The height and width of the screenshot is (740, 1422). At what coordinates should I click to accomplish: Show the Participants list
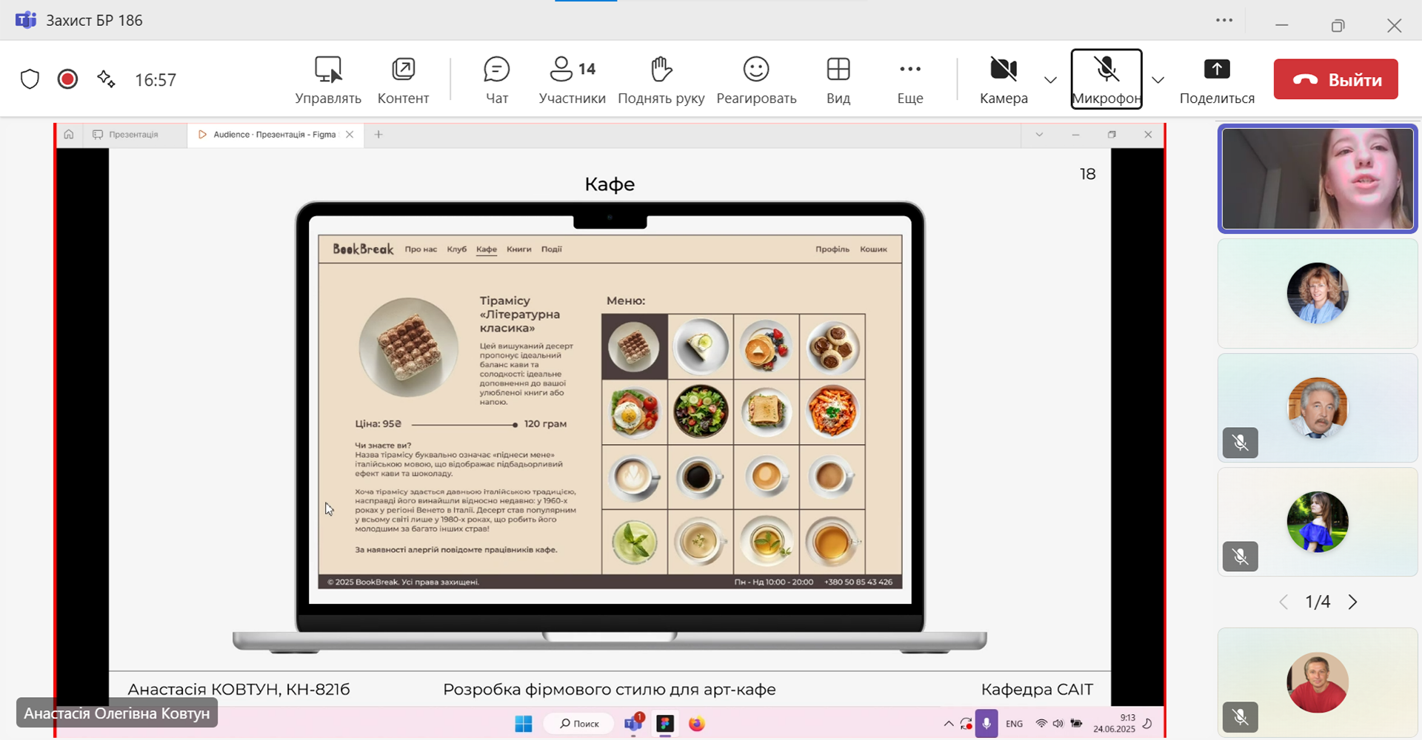click(572, 80)
